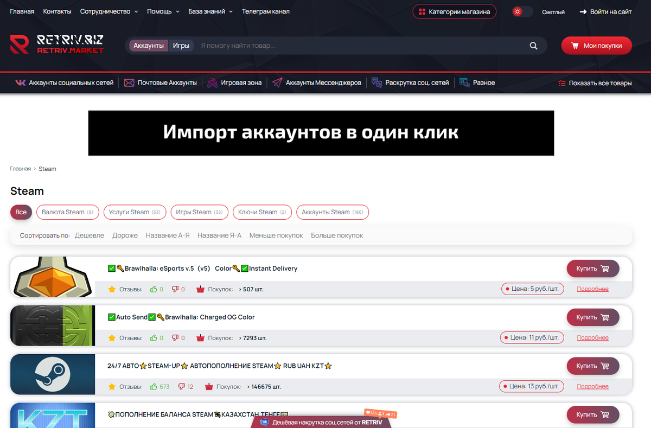Expand the База знаний dropdown menu

[210, 11]
